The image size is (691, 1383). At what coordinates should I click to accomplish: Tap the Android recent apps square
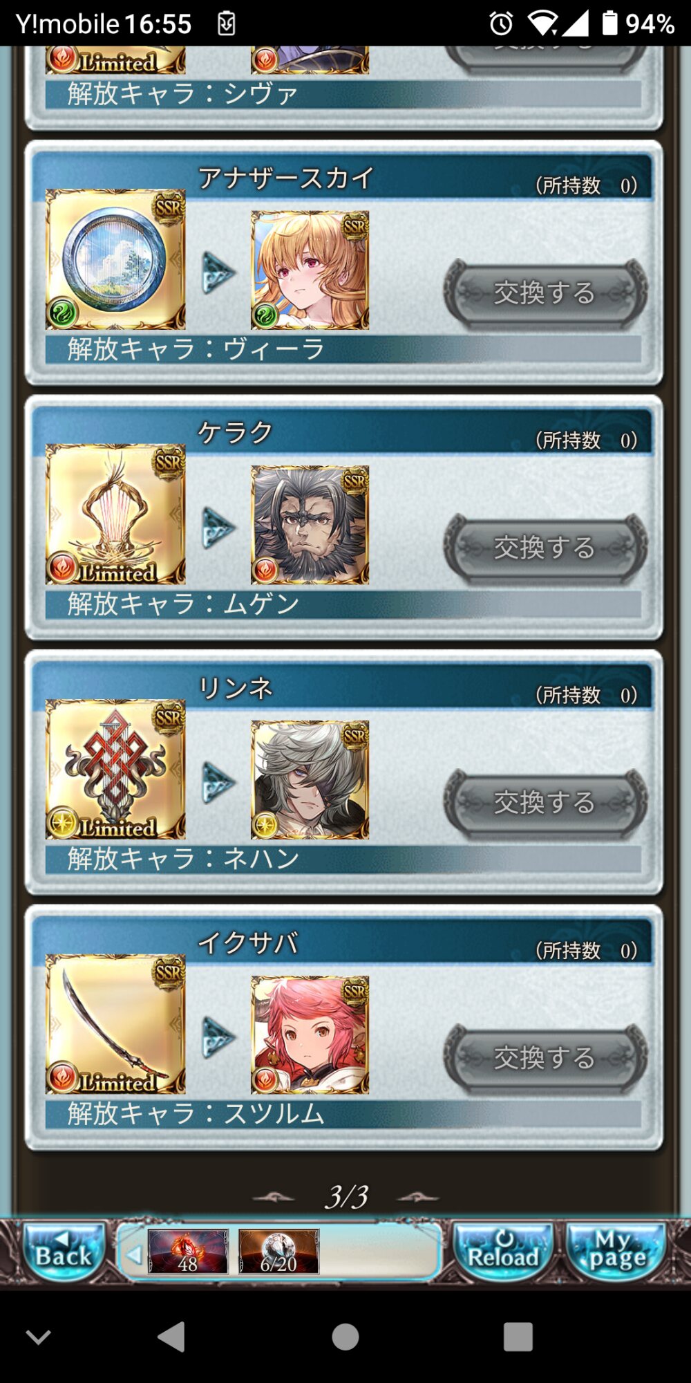518,1337
